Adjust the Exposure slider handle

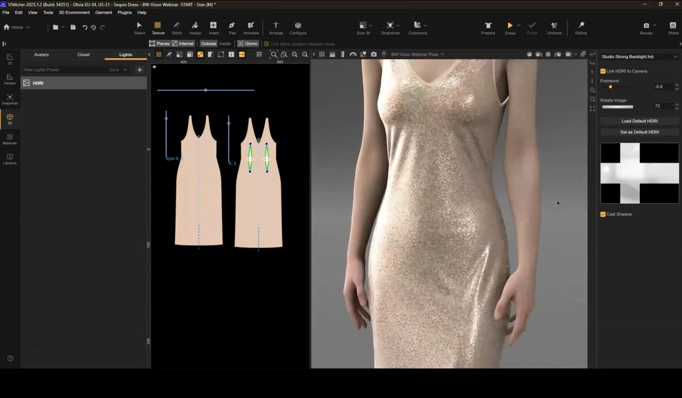click(610, 87)
